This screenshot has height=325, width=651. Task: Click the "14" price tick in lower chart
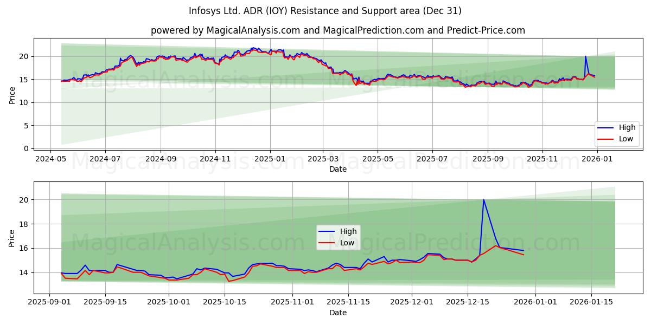click(24, 272)
